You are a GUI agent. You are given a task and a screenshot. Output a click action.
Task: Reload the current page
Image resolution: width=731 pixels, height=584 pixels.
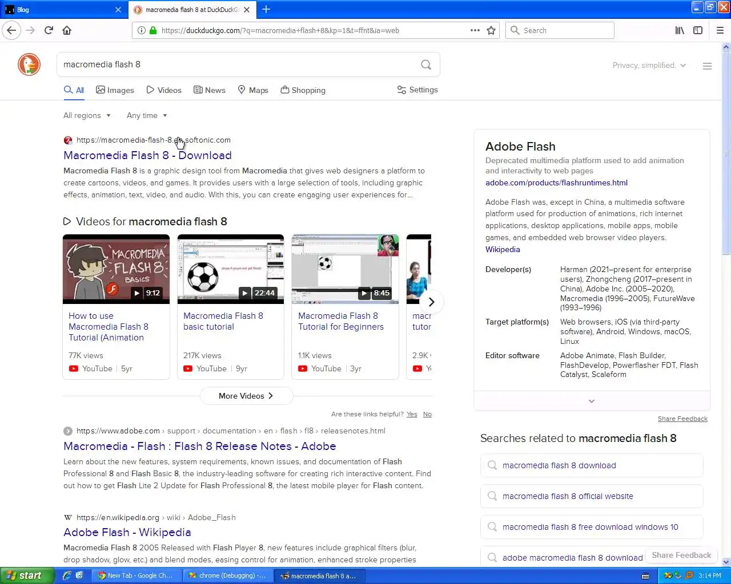coord(49,30)
